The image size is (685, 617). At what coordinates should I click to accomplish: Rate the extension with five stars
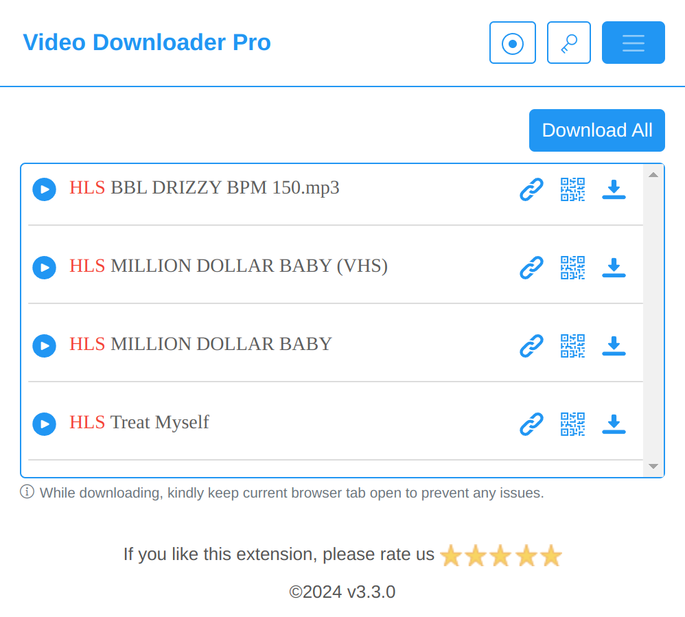point(550,556)
